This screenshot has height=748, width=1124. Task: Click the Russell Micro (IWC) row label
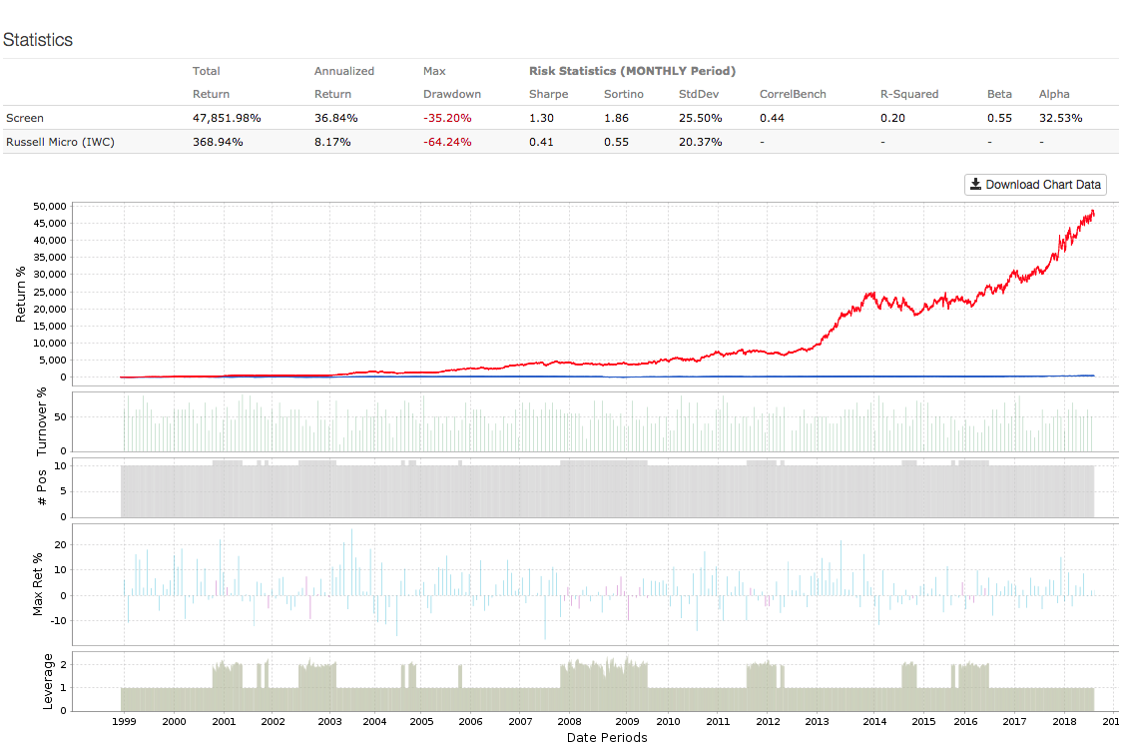click(60, 142)
